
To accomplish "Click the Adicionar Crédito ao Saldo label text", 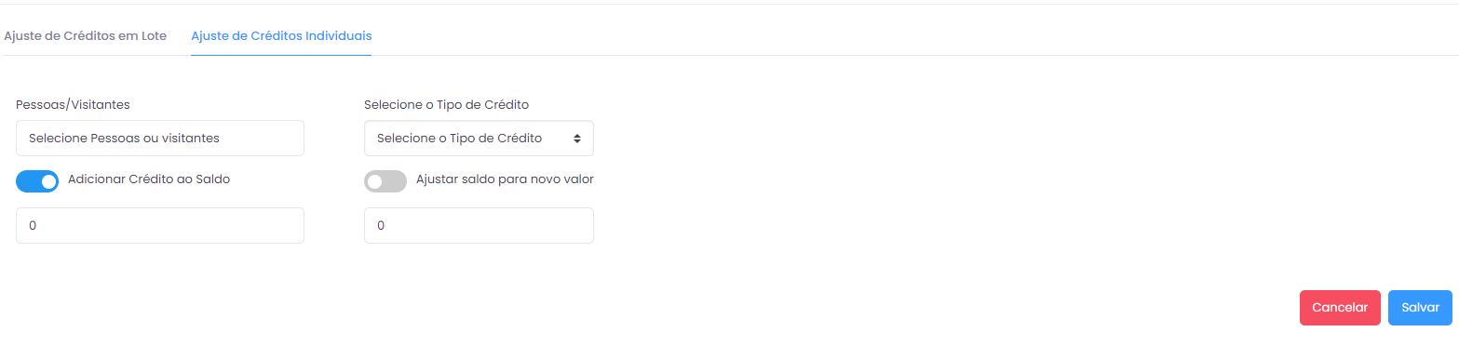I will (149, 179).
